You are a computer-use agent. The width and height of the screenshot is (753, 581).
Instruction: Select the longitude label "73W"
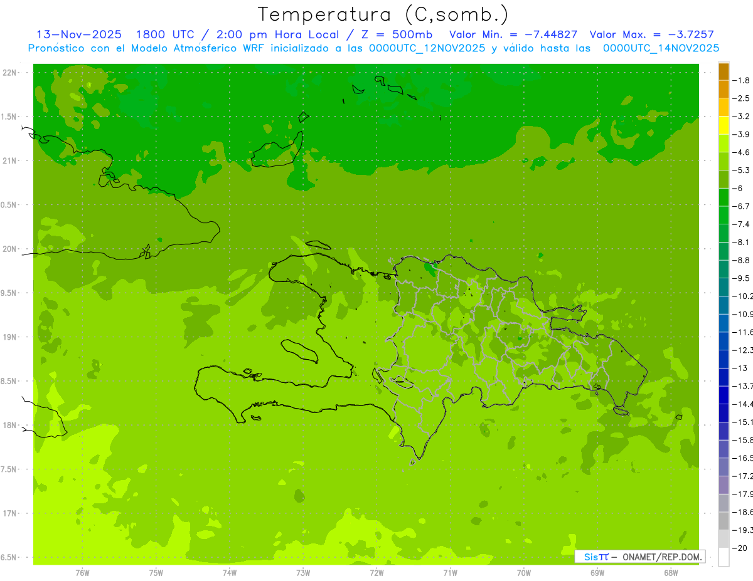pyautogui.click(x=303, y=573)
